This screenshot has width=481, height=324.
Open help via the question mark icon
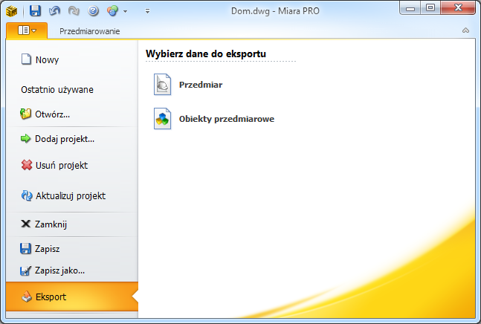[x=93, y=10]
